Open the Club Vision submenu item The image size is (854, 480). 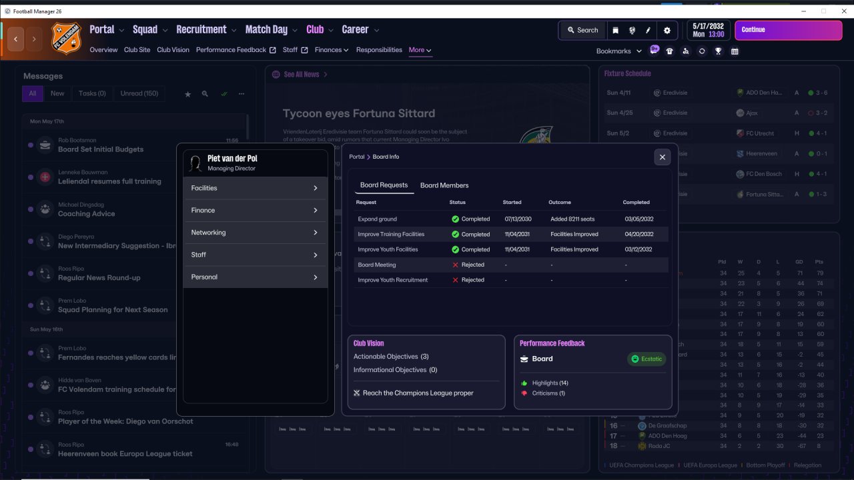click(x=173, y=50)
